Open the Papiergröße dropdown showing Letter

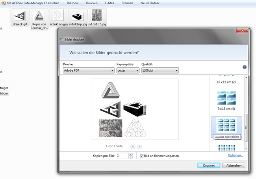[x=128, y=70]
